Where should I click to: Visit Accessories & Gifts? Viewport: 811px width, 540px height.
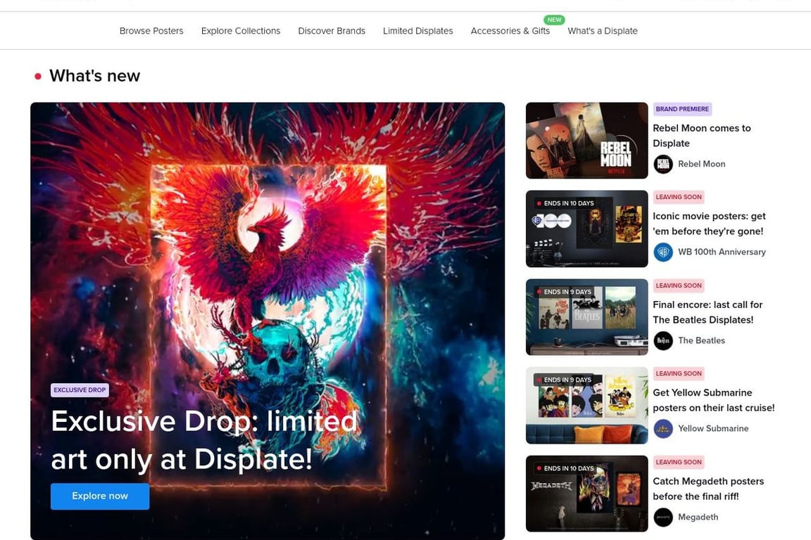(510, 30)
